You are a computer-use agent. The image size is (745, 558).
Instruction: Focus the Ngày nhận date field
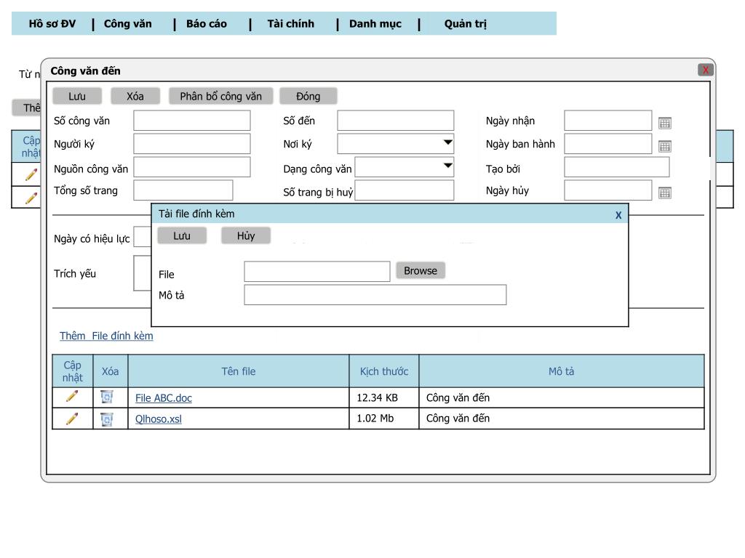(608, 121)
